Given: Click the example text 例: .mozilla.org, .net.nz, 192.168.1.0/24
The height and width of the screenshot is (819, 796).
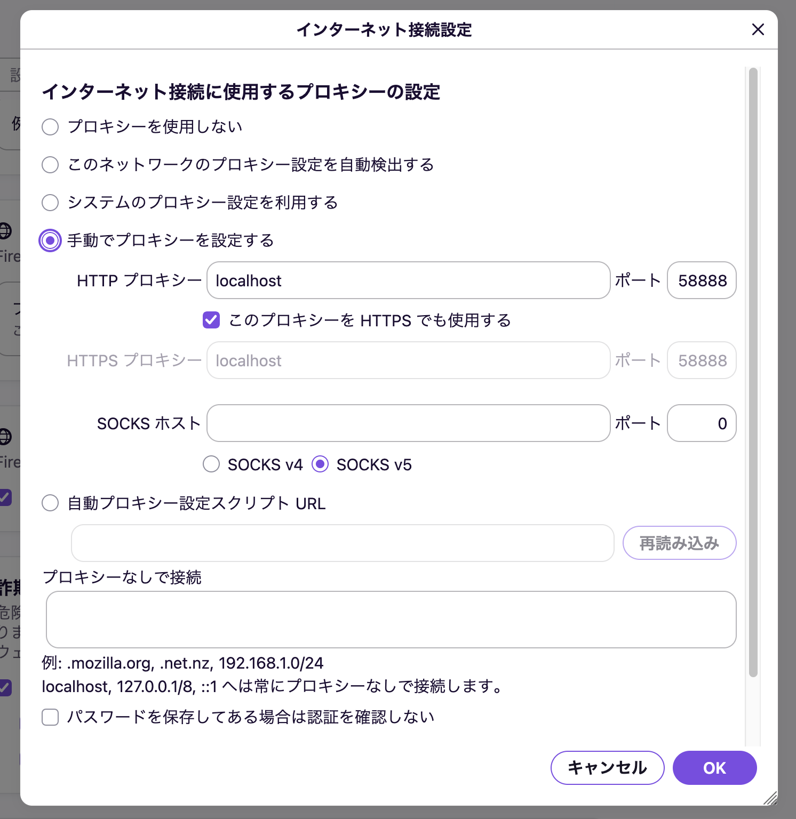Looking at the screenshot, I should (182, 663).
